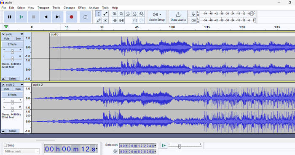
Task: Adjust pan slider on "audio 2" track
Action: pos(12,109)
